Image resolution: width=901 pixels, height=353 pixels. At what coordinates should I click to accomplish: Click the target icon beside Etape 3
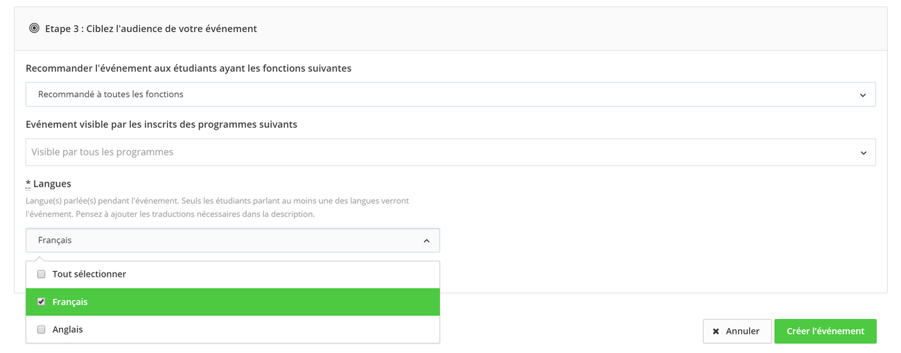[34, 28]
